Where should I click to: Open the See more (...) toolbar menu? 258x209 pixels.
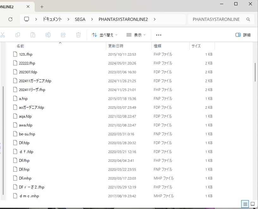(x=159, y=35)
